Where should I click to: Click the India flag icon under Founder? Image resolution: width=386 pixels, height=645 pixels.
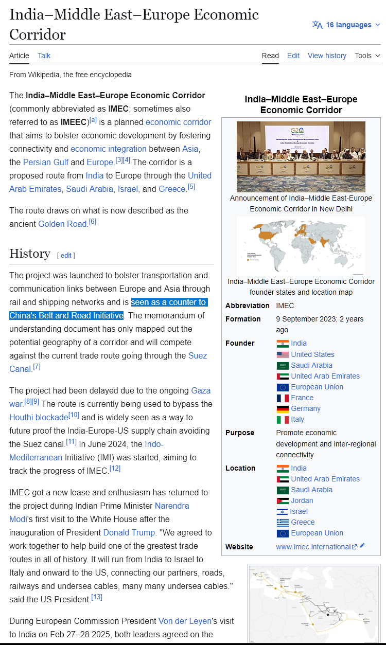point(283,344)
